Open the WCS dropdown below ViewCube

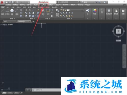(118, 41)
